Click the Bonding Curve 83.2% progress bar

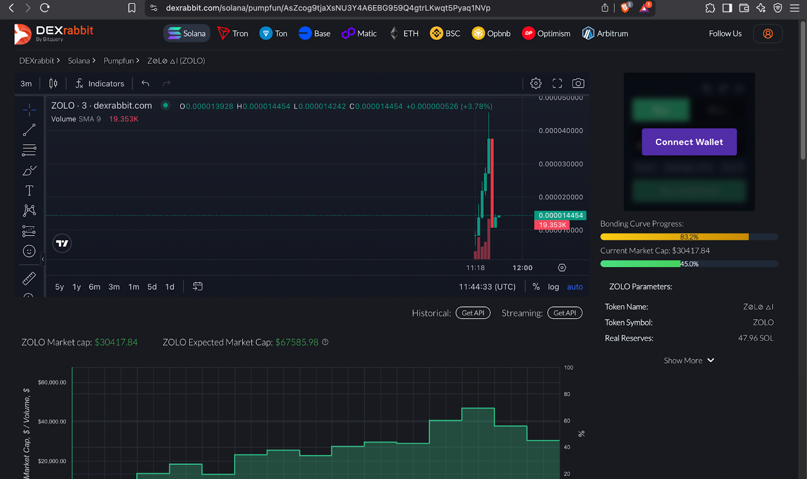(x=689, y=237)
